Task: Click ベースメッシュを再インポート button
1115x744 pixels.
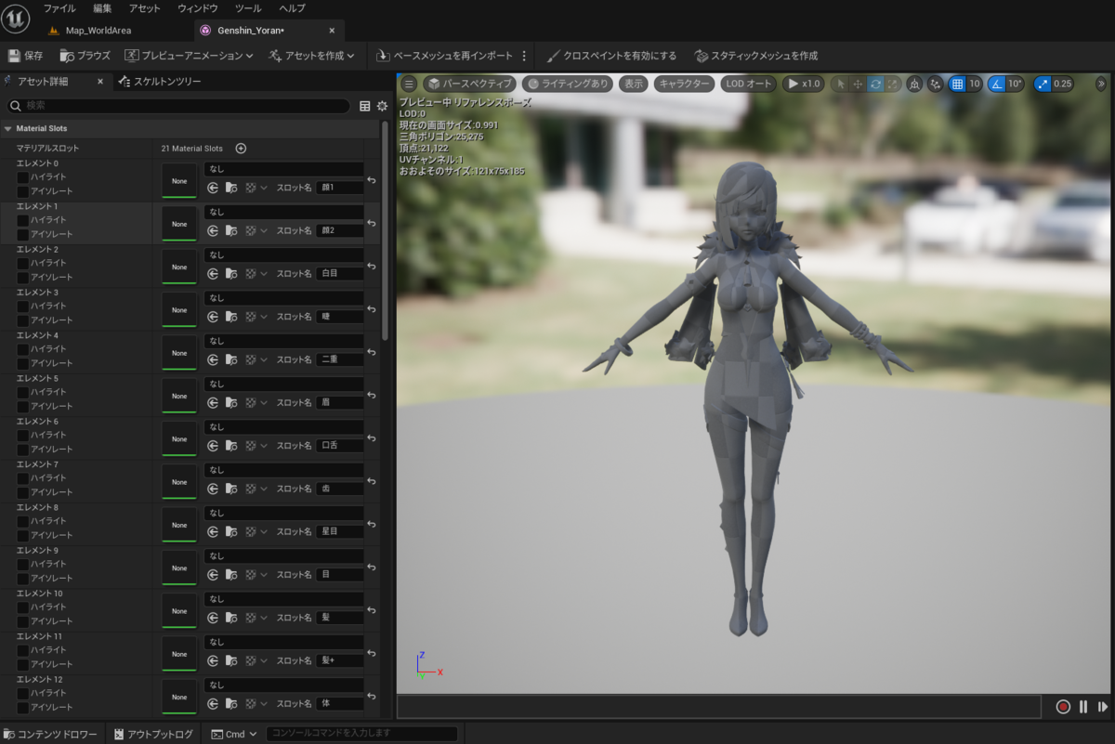Action: tap(444, 56)
